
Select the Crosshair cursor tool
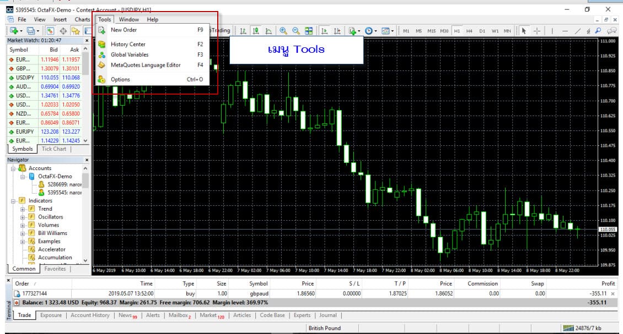coord(536,31)
